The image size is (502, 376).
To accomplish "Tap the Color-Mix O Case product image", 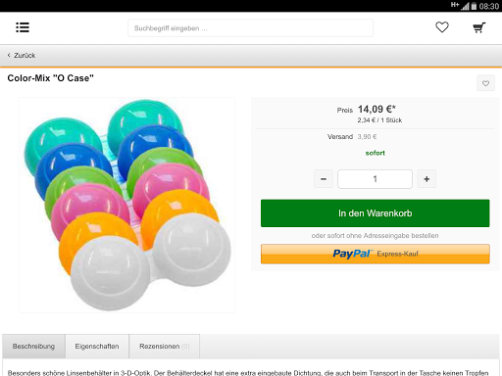I will click(x=126, y=205).
